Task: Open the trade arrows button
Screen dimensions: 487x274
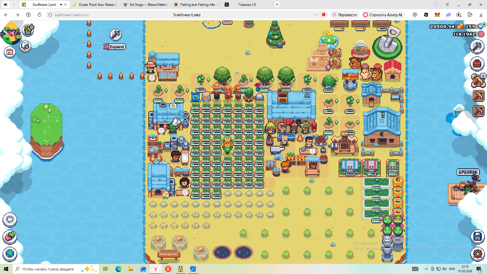Action: coord(10,237)
